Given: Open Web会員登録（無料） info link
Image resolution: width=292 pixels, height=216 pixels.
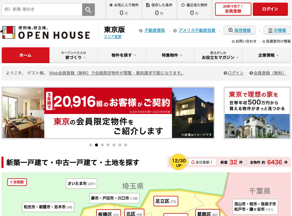Looking at the screenshot, I should click(x=117, y=73).
